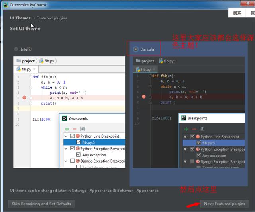Click green add breakpoint icon, Darcula preview
Image resolution: width=255 pixels, height=212 pixels.
[186, 129]
